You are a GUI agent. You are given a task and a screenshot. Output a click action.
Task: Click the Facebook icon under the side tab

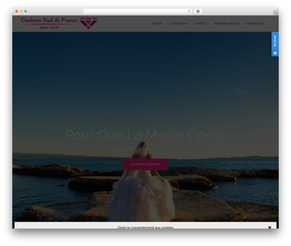pyautogui.click(x=275, y=53)
